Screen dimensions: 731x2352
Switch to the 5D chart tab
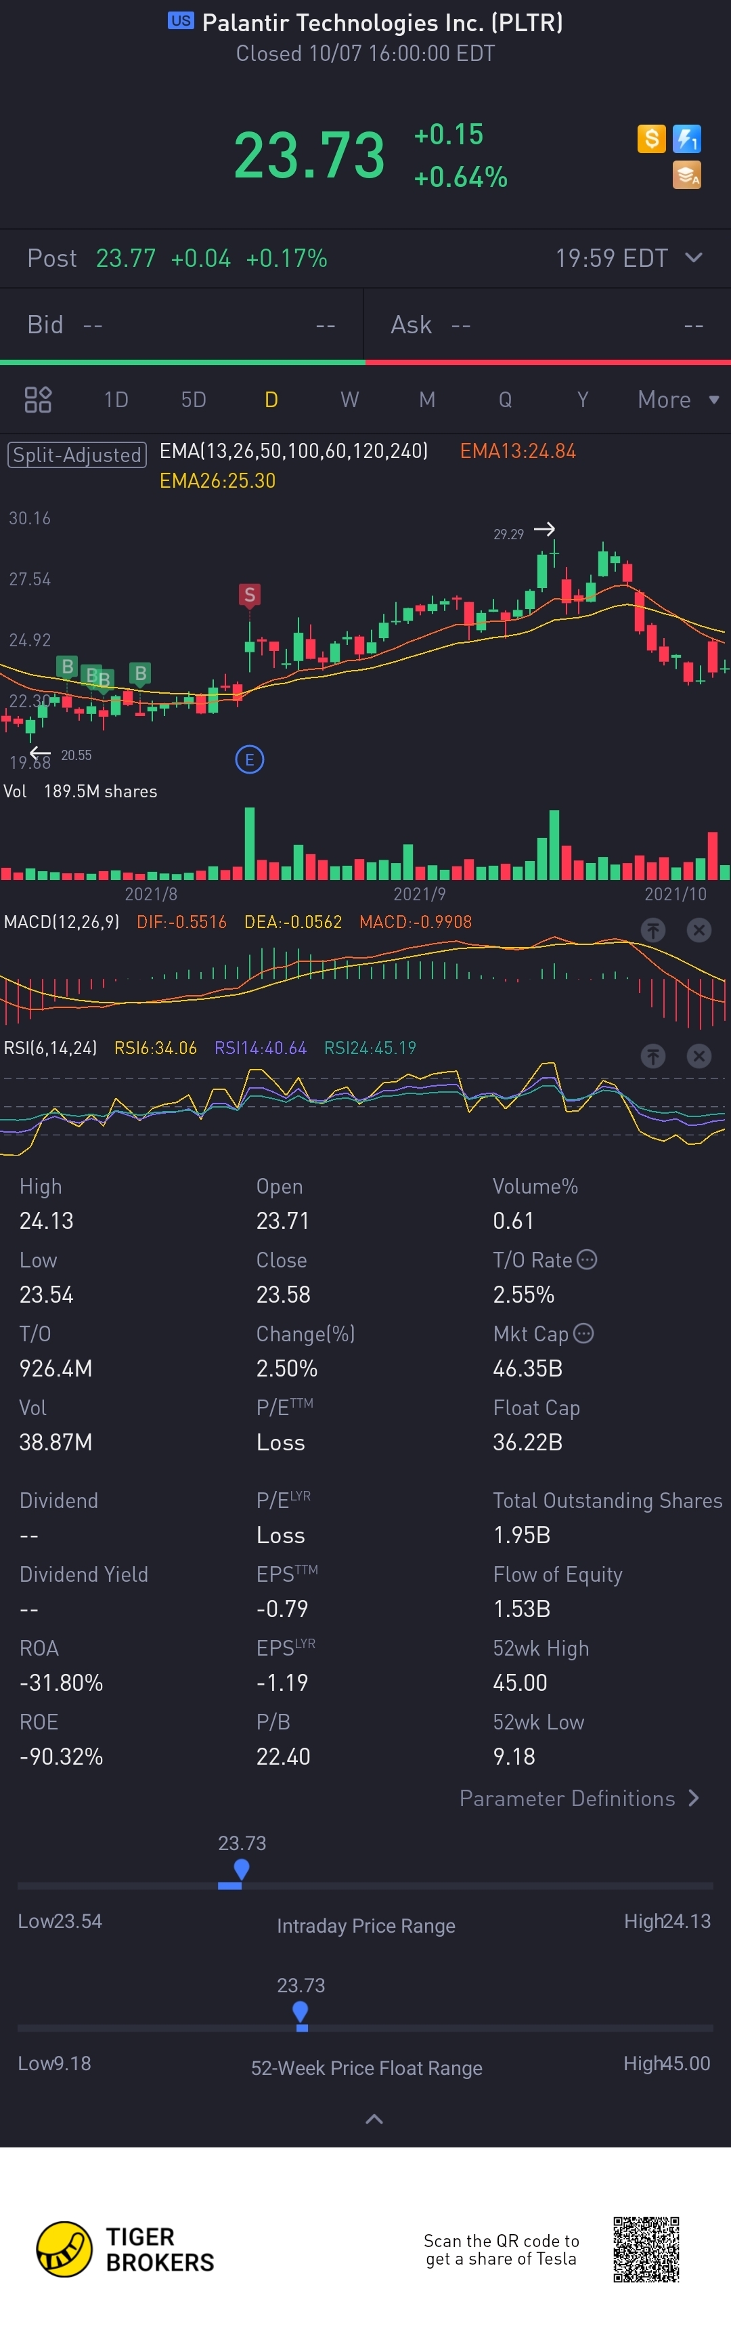194,399
